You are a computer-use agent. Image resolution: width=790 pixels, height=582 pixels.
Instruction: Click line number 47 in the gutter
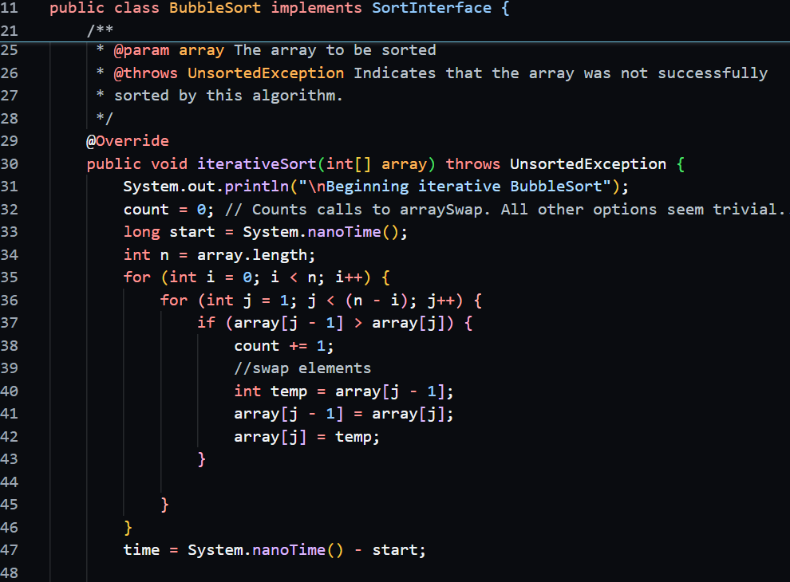tap(10, 550)
